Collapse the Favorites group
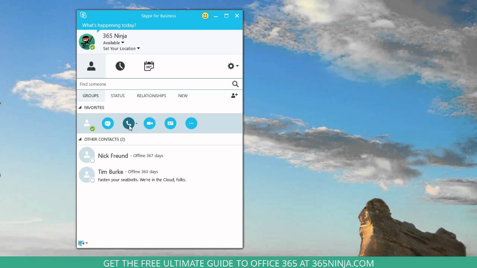The height and width of the screenshot is (268, 477). (80, 108)
